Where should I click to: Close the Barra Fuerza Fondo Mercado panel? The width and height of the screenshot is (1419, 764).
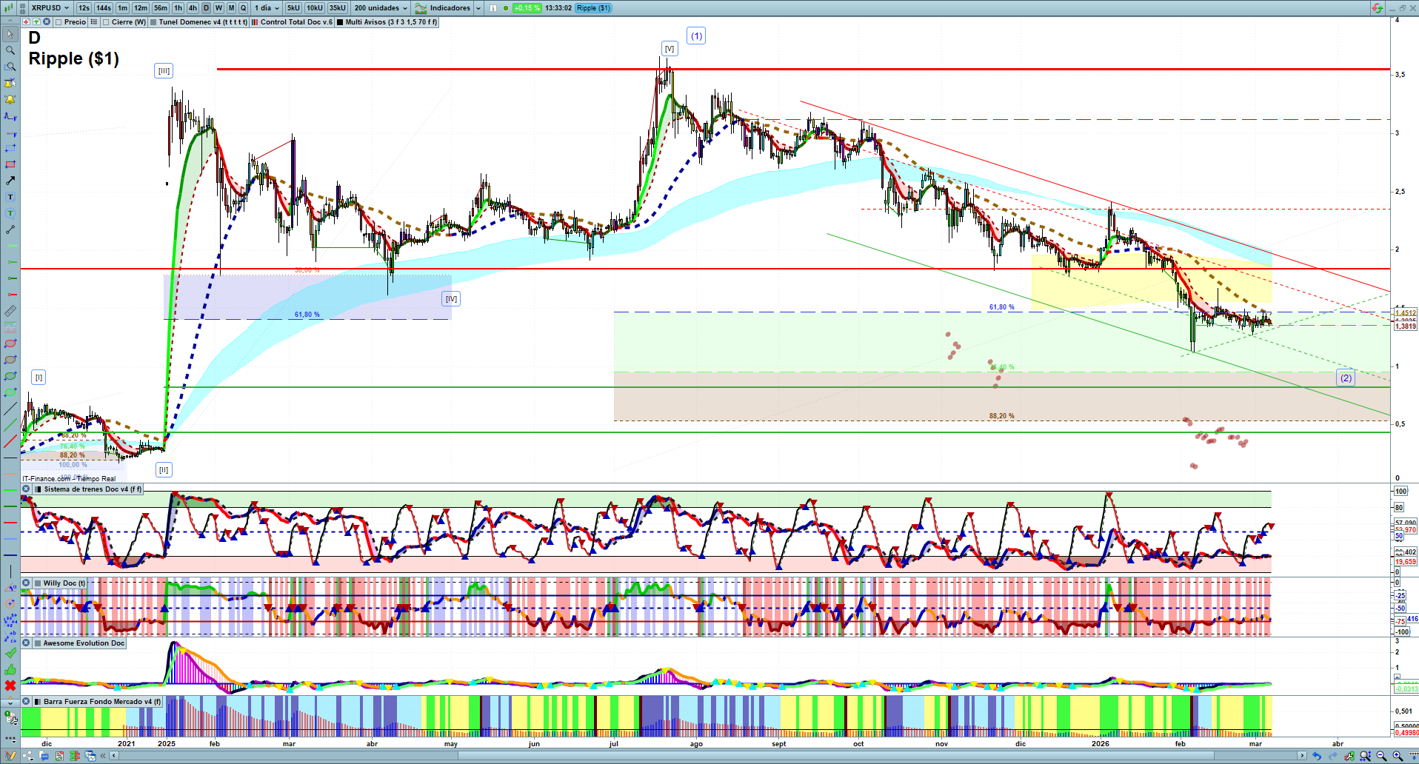pos(26,702)
